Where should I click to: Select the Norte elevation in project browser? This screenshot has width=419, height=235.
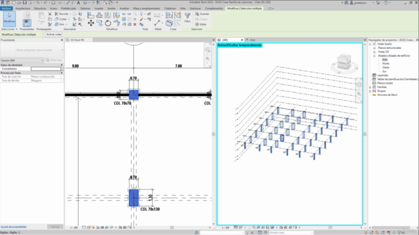(x=386, y=64)
